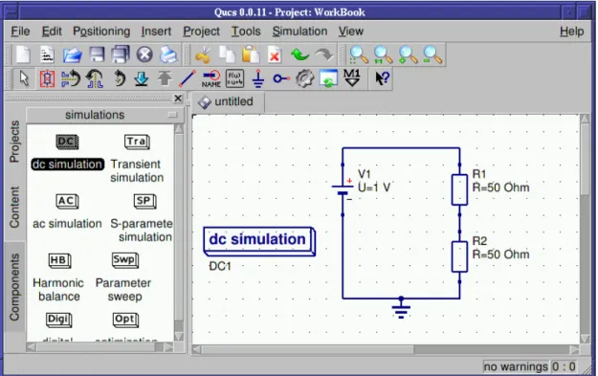Open the File menu
598x376 pixels.
[x=20, y=32]
